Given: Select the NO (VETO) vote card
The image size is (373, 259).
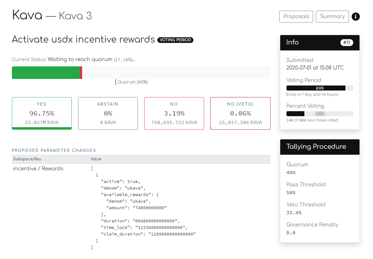Looking at the screenshot, I should click(x=240, y=113).
